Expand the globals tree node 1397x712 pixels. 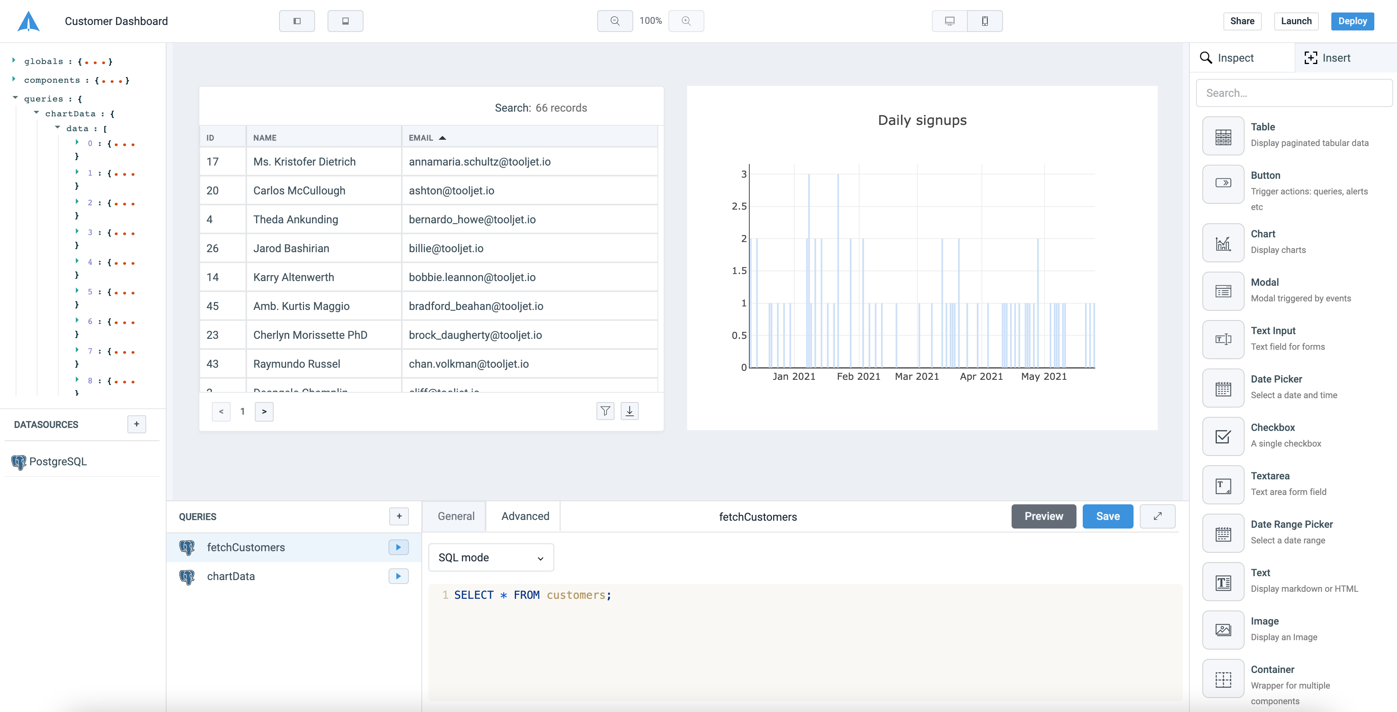click(x=14, y=61)
